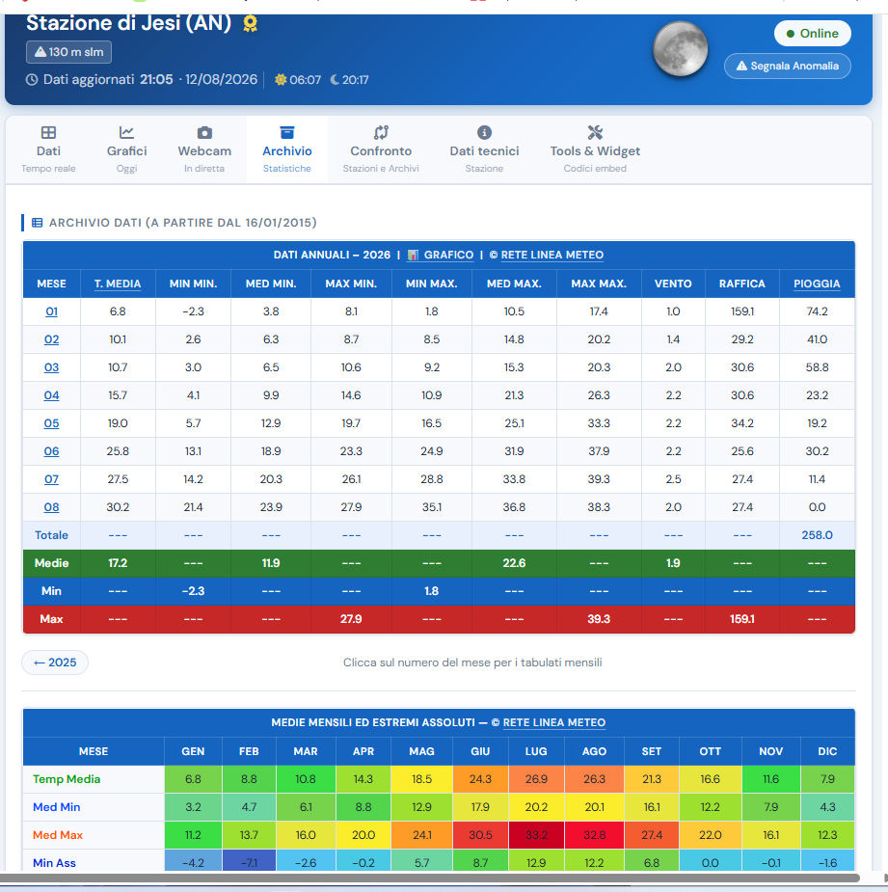Switch to the Dati tecnici tab label
This screenshot has width=888, height=892.
coord(484,151)
